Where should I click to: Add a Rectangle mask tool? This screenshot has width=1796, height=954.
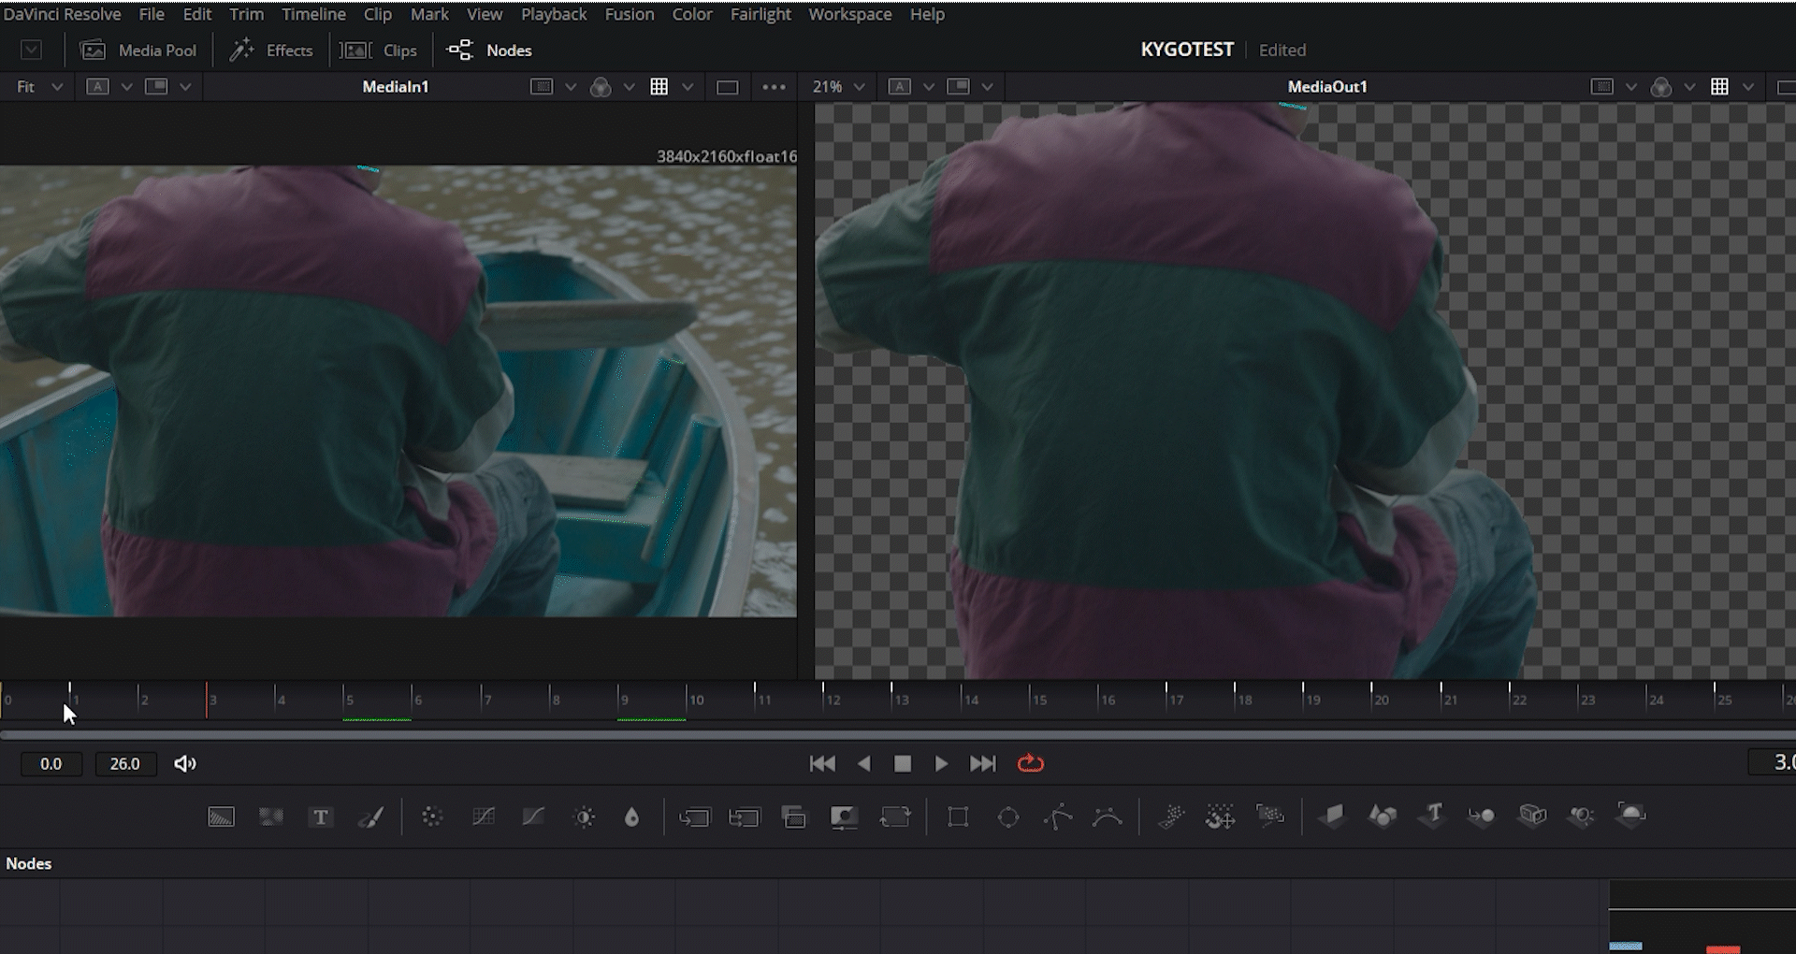coord(958,817)
